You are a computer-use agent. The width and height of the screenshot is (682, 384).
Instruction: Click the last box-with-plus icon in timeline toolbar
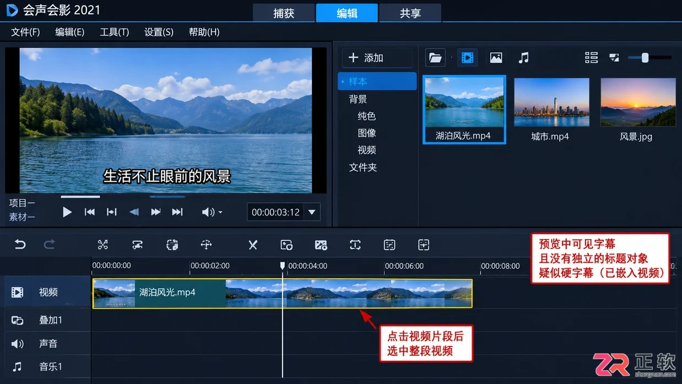point(424,245)
